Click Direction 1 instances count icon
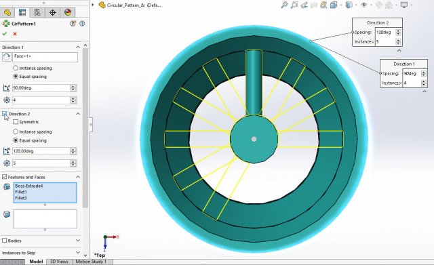 (7, 100)
